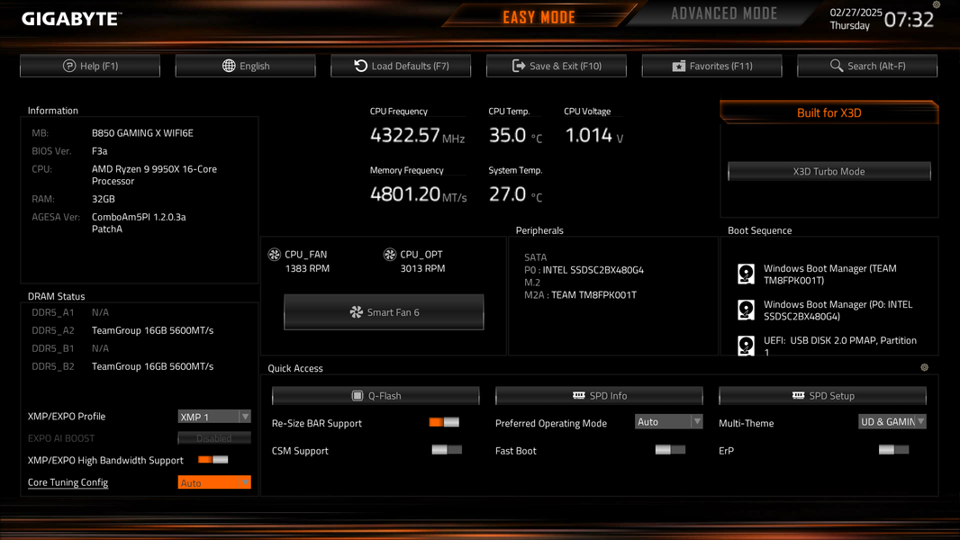Click Save & Exit (F10) button
Screen dimensions: 960x540
(557, 66)
